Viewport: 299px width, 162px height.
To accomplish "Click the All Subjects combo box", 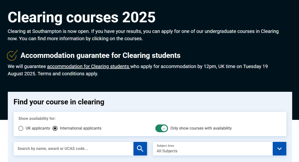I will [x=213, y=148].
